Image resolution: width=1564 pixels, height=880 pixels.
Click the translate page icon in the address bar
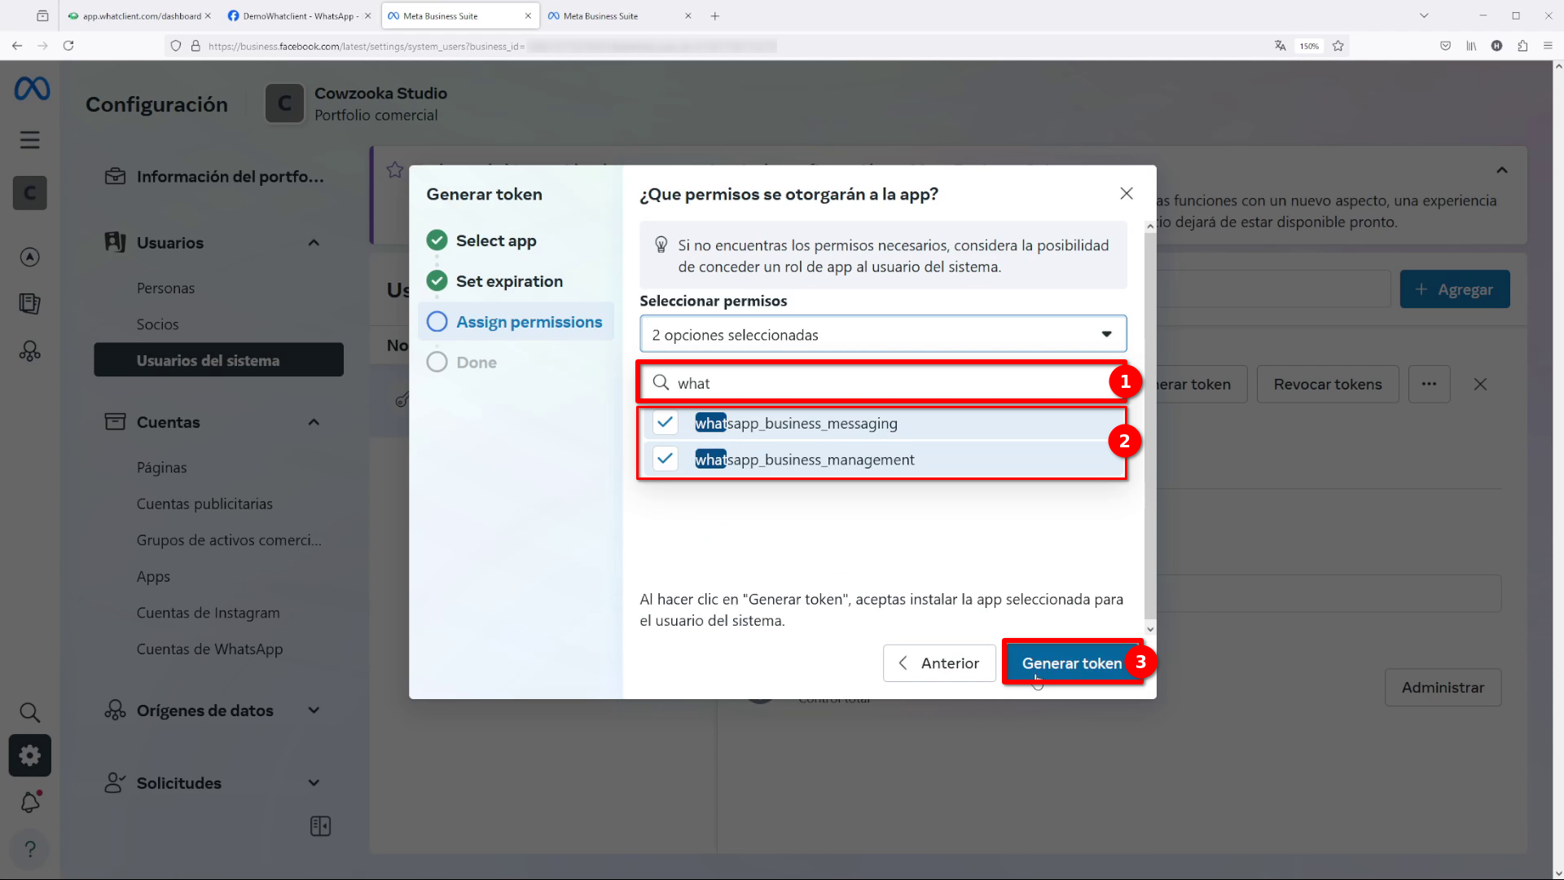1280,46
